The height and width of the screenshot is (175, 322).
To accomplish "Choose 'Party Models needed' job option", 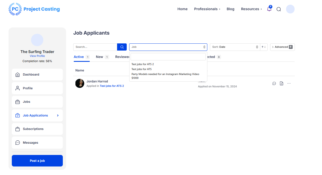I will [x=165, y=76].
